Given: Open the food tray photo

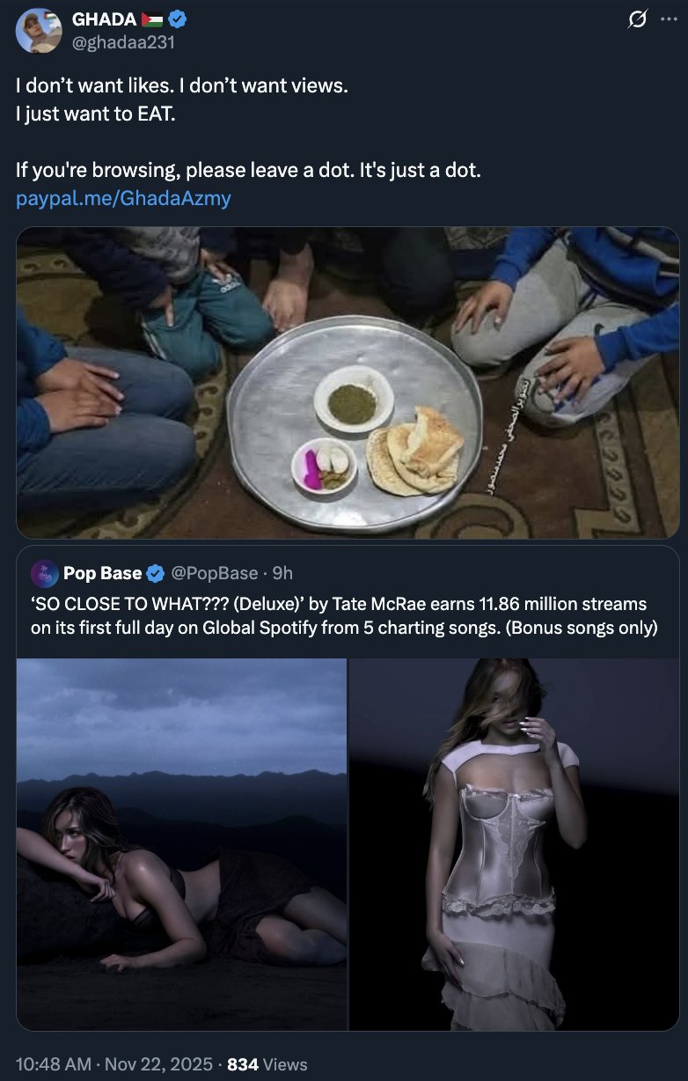Looking at the screenshot, I should click(348, 383).
